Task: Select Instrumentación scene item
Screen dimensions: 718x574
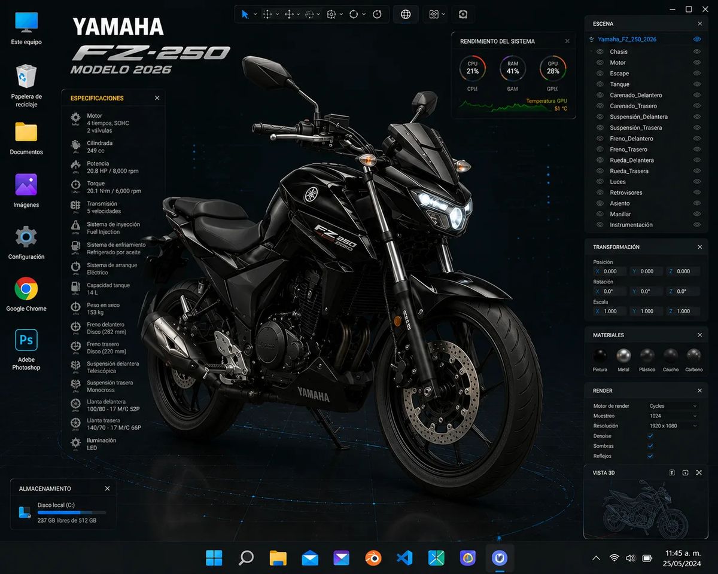Action: [631, 225]
